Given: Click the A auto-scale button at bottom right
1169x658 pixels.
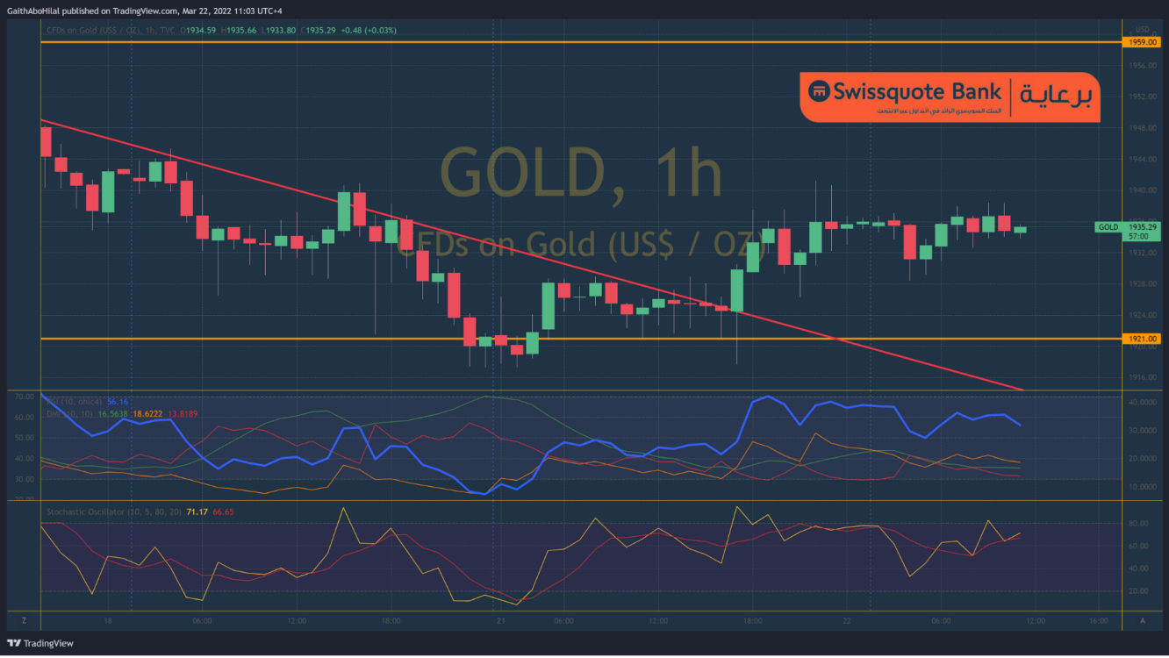Looking at the screenshot, I should pyautogui.click(x=1142, y=620).
